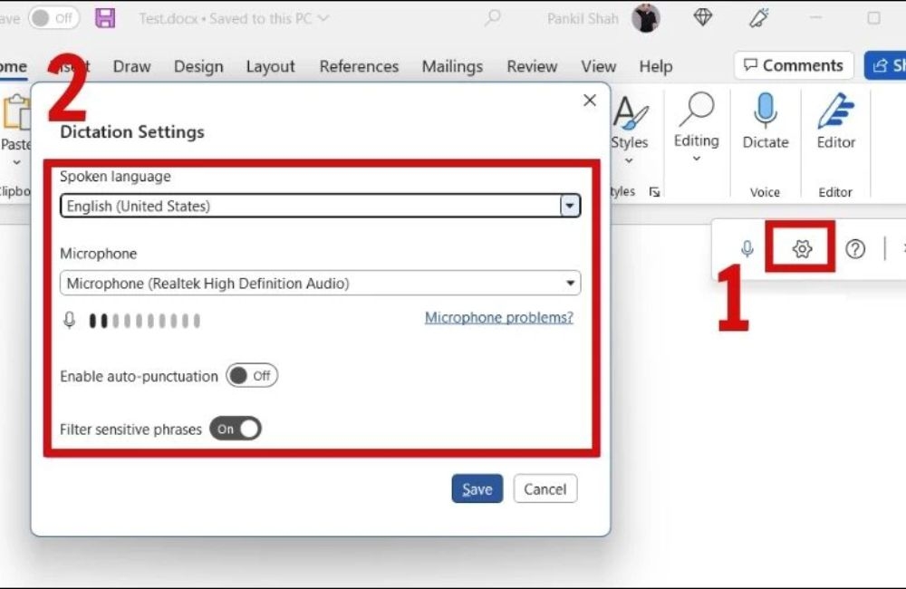Screen dimensions: 906x589
Task: Open the Editing search icon group
Action: 696,110
